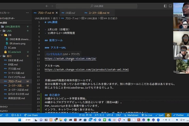This screenshot has height=126, width=189.
Task: Change file encoding via UTF-8
Action: point(110,115)
